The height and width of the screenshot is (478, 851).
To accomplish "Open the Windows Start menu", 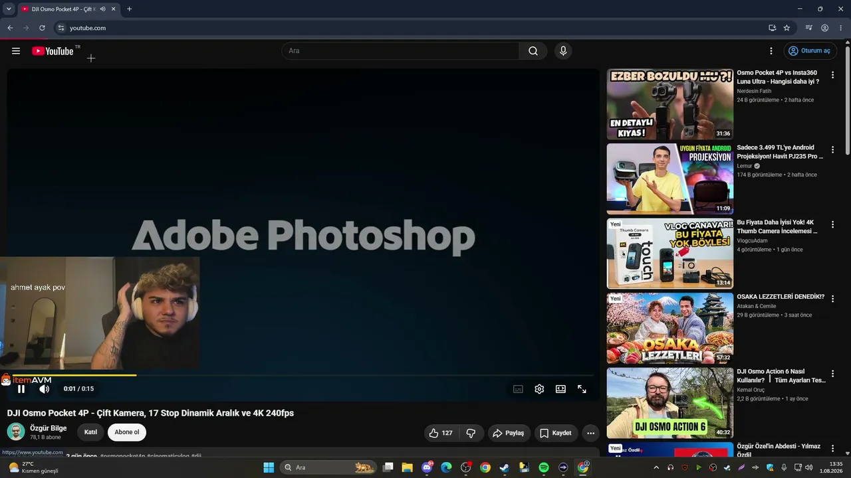I will point(269,467).
